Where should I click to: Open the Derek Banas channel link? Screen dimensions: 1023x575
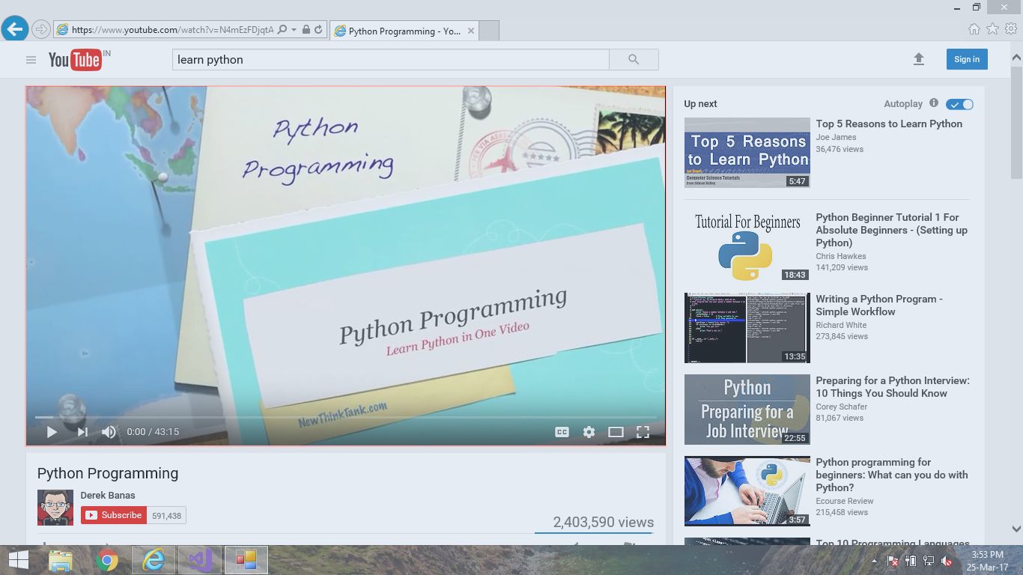pos(108,496)
